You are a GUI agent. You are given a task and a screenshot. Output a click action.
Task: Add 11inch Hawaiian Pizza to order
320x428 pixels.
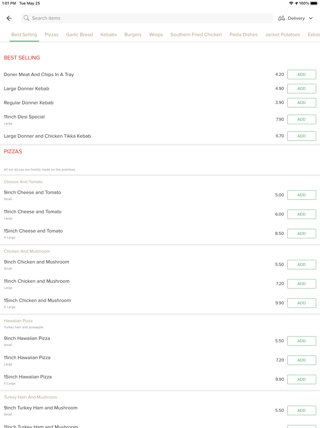(x=301, y=360)
